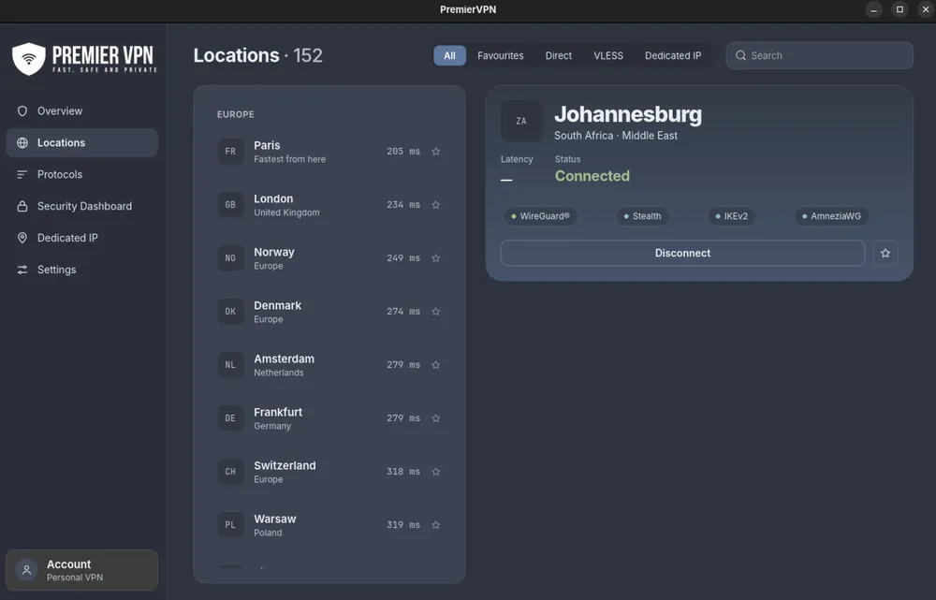Viewport: 936px width, 600px height.
Task: Toggle the star for Norway
Action: [x=436, y=258]
